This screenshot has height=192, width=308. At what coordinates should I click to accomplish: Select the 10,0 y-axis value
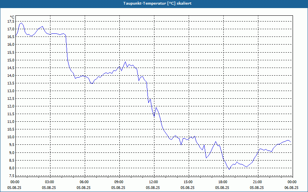pyautogui.click(x=11, y=137)
